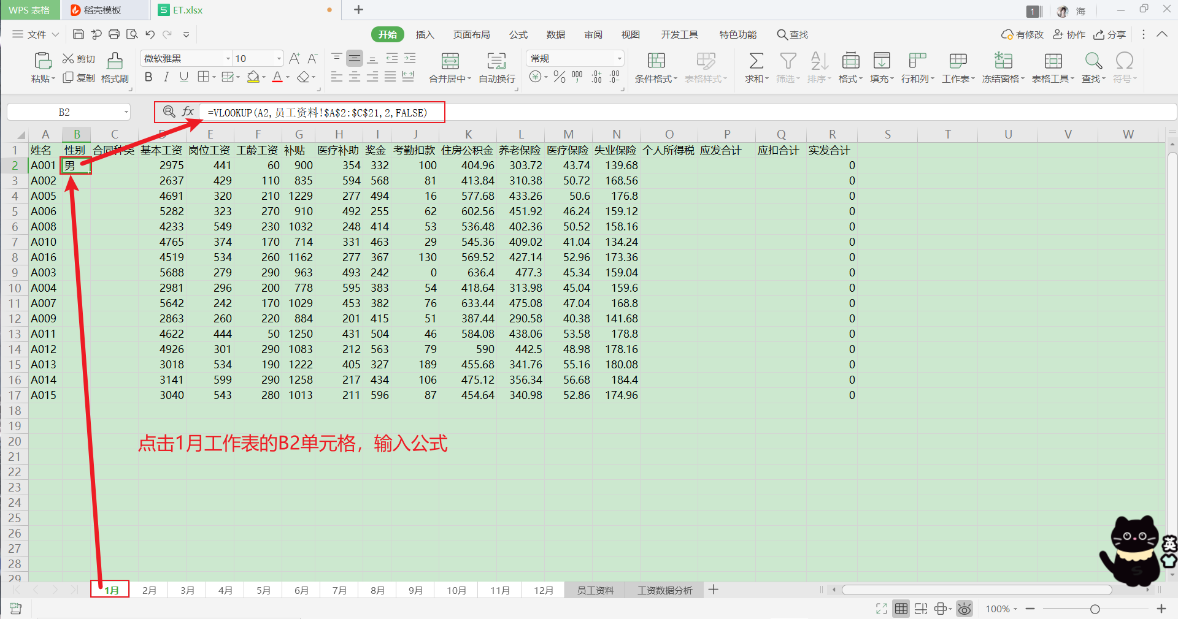Select the column N header
Viewport: 1178px width, 619px height.
[x=616, y=134]
